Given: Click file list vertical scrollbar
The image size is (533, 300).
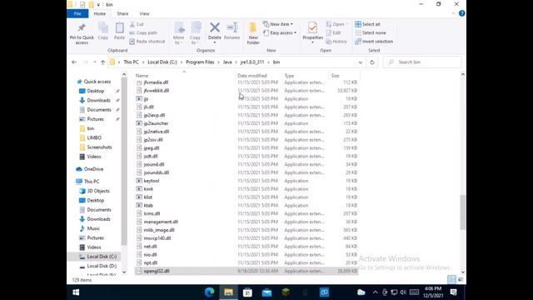Looking at the screenshot, I should pyautogui.click(x=463, y=212).
